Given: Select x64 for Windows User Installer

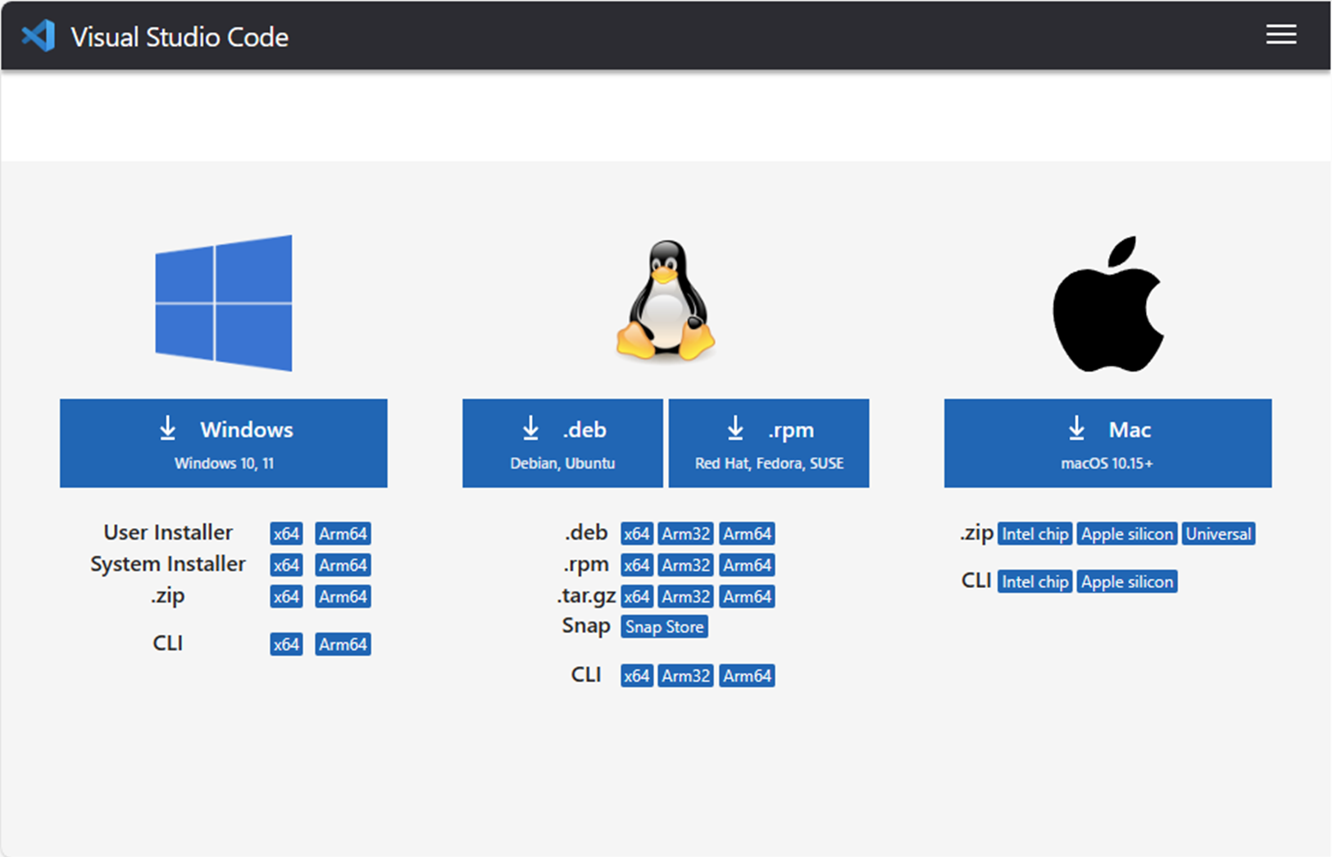Looking at the screenshot, I should pyautogui.click(x=286, y=534).
